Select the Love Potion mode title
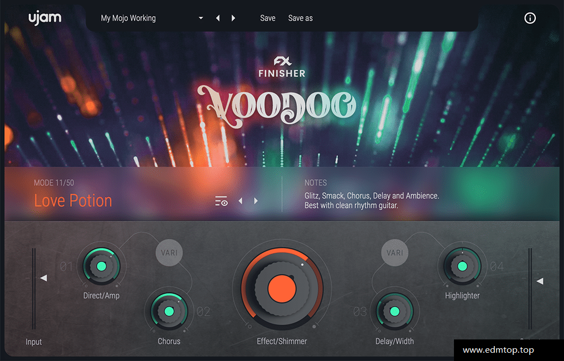The image size is (564, 361). 73,200
